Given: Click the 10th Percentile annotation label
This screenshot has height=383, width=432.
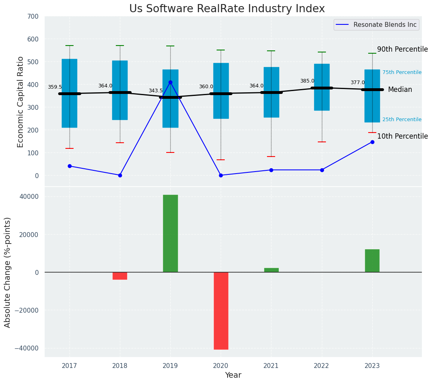Looking at the screenshot, I should pyautogui.click(x=402, y=137).
